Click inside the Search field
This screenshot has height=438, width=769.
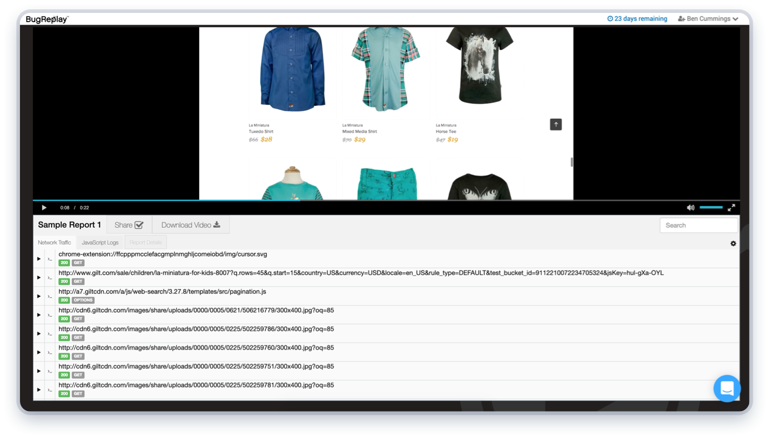[x=699, y=225]
